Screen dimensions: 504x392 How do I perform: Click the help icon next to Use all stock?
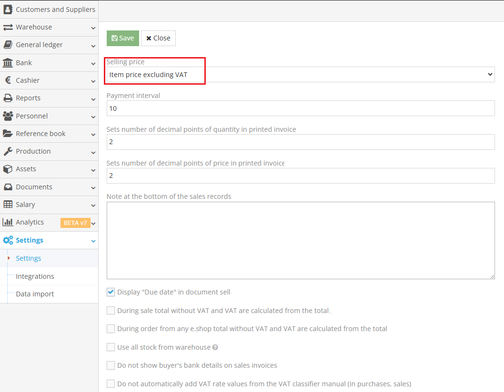pos(215,347)
